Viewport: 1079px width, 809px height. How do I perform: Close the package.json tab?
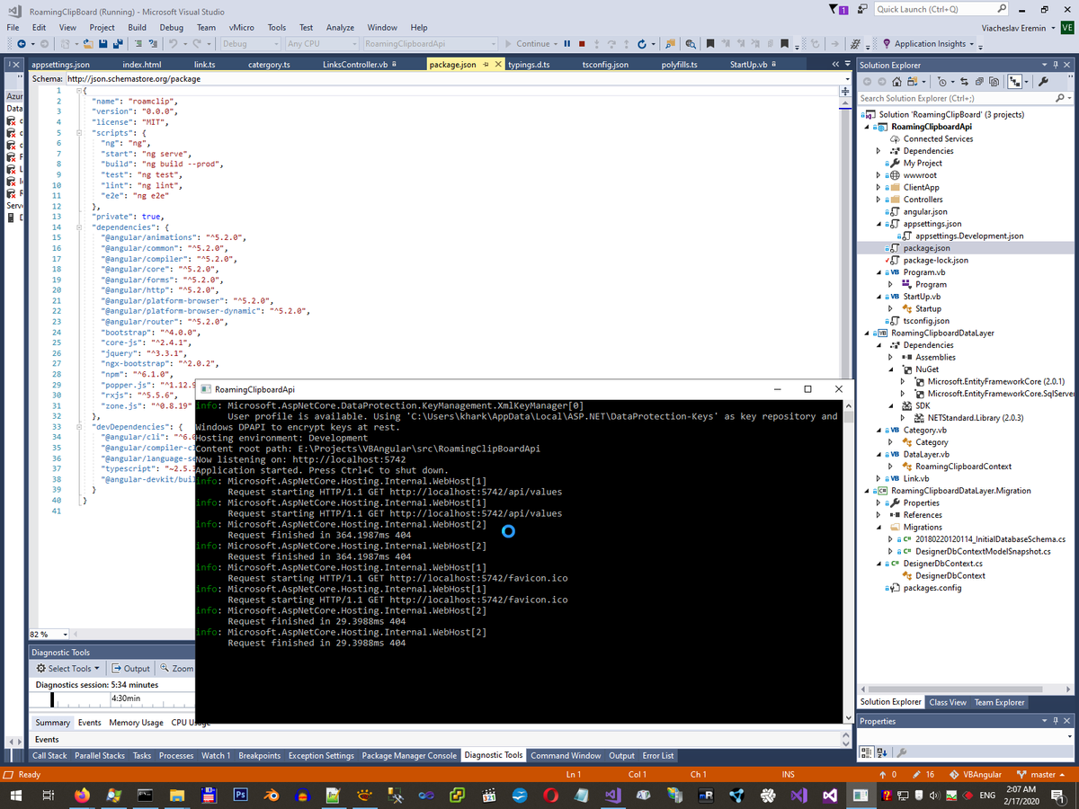pyautogui.click(x=500, y=65)
